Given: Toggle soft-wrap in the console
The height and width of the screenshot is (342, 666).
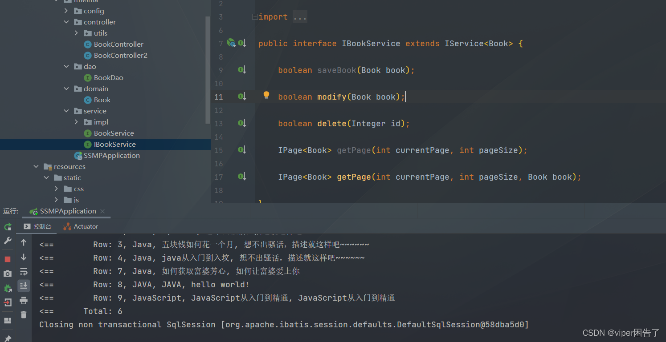Looking at the screenshot, I should [24, 271].
